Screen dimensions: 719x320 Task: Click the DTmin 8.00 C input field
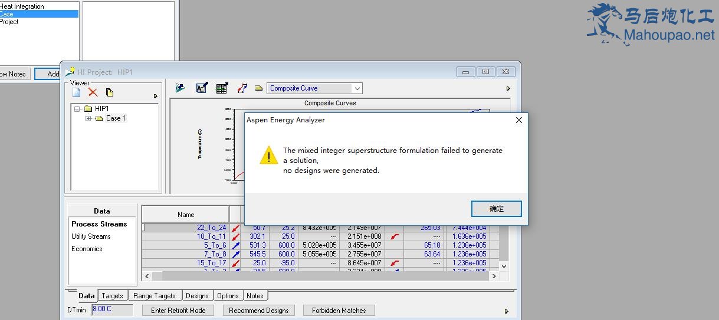112,309
